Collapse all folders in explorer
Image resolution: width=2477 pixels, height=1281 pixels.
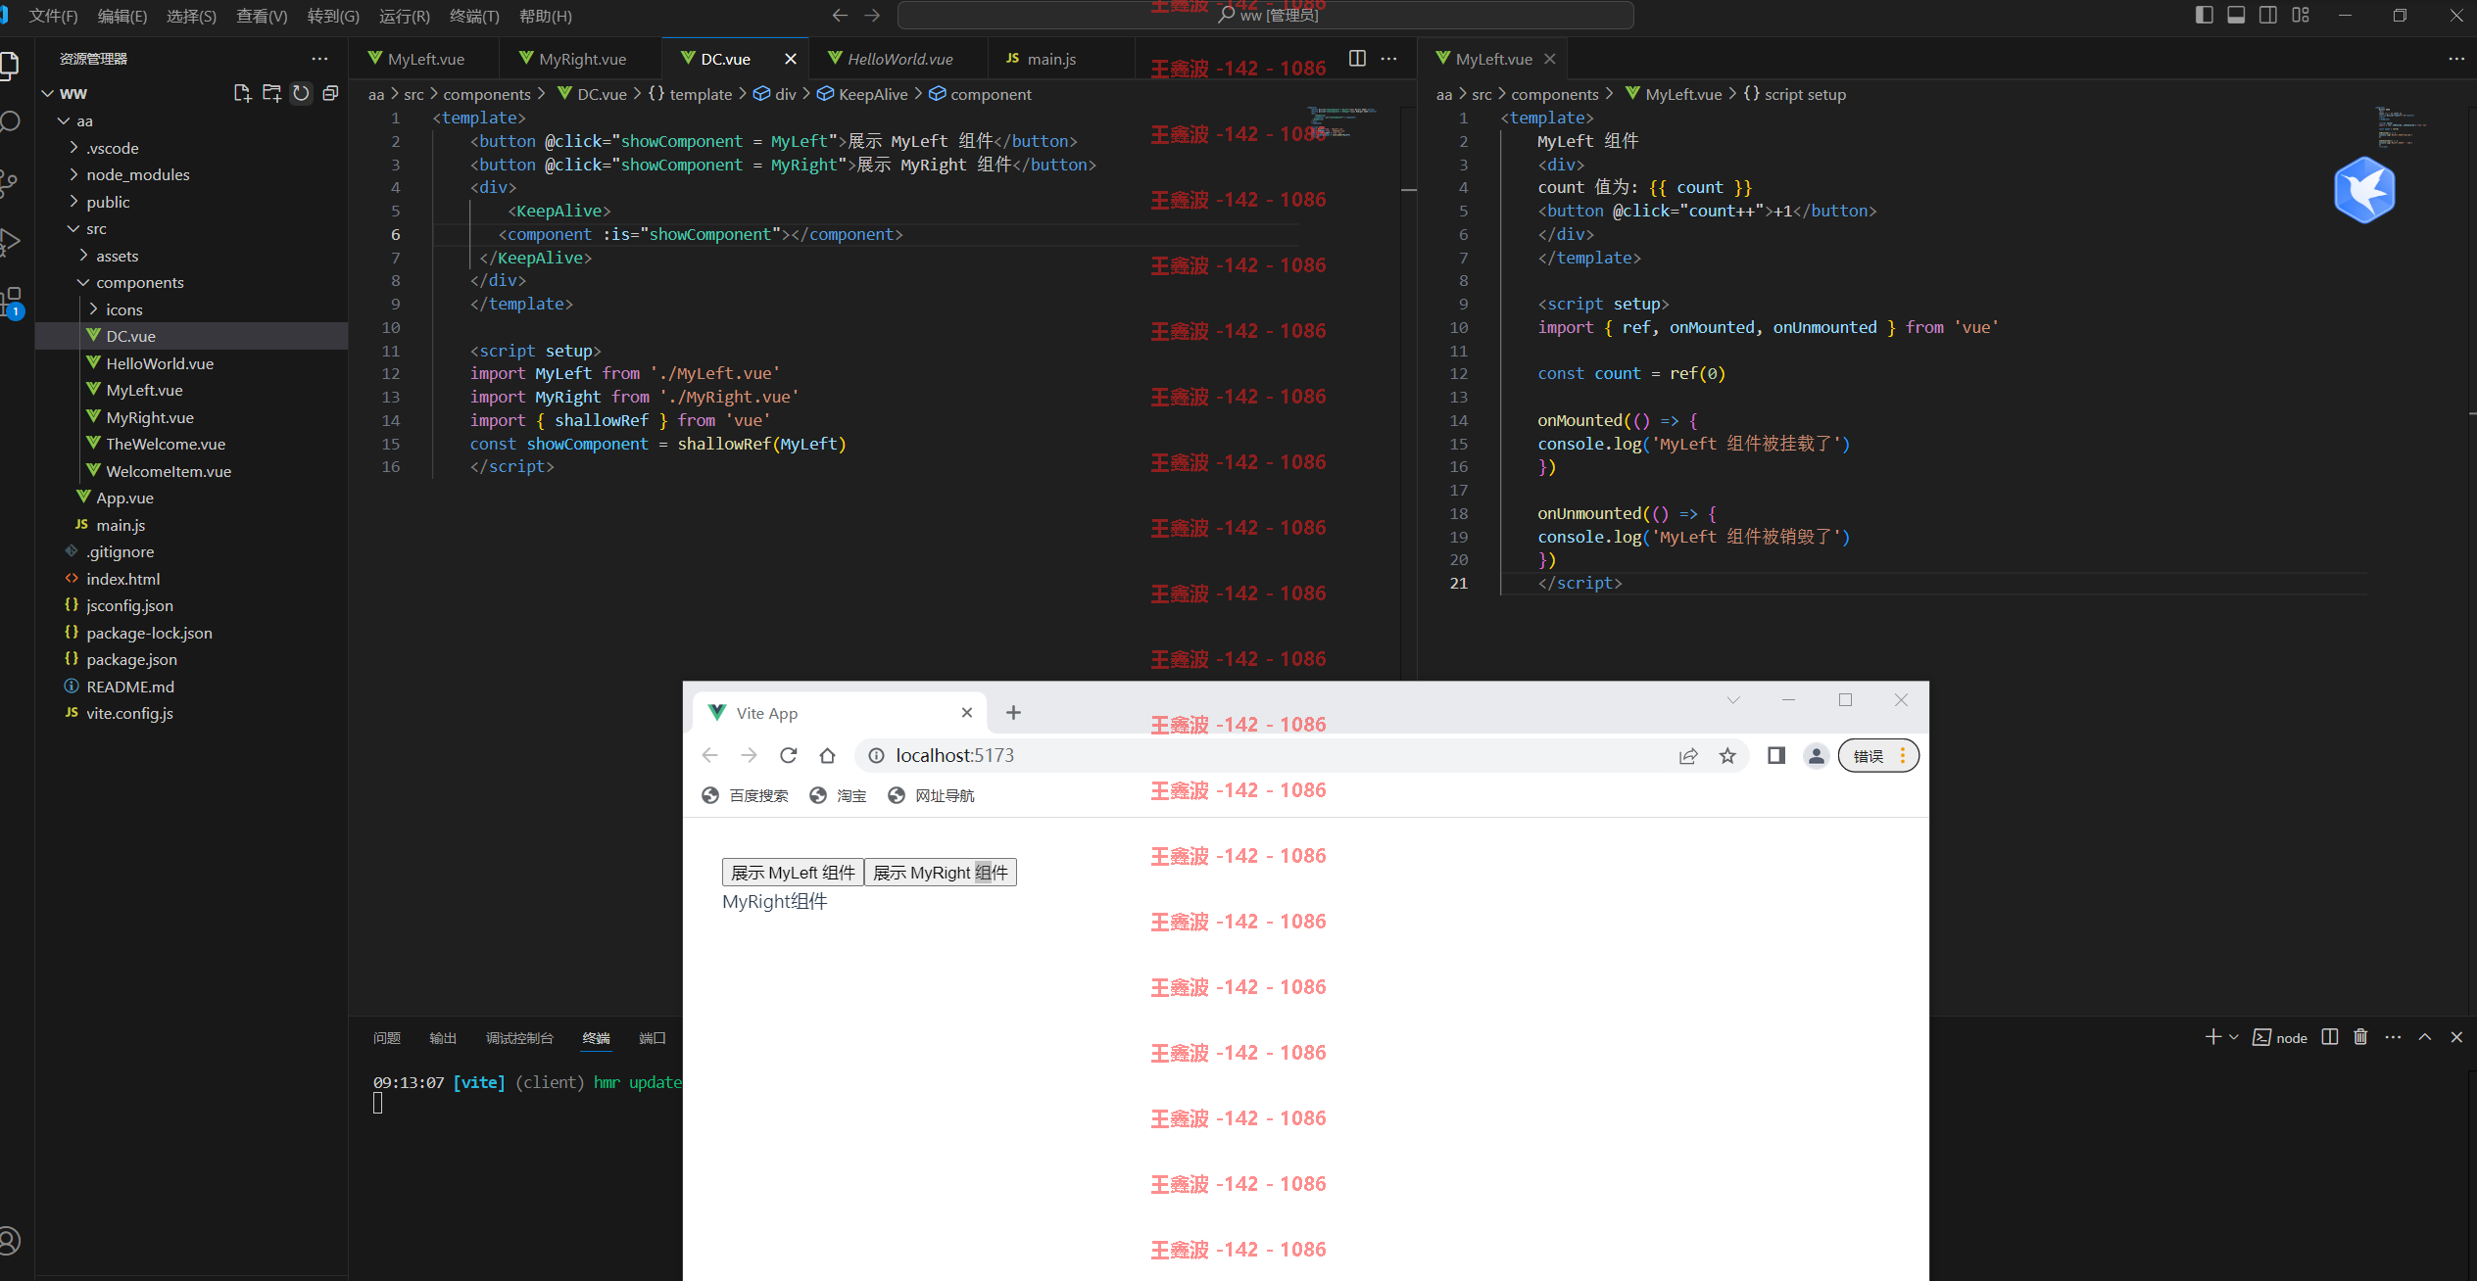click(x=330, y=93)
